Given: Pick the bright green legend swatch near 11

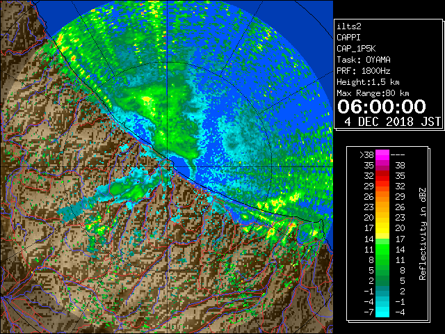Looking at the screenshot, I should point(382,249).
